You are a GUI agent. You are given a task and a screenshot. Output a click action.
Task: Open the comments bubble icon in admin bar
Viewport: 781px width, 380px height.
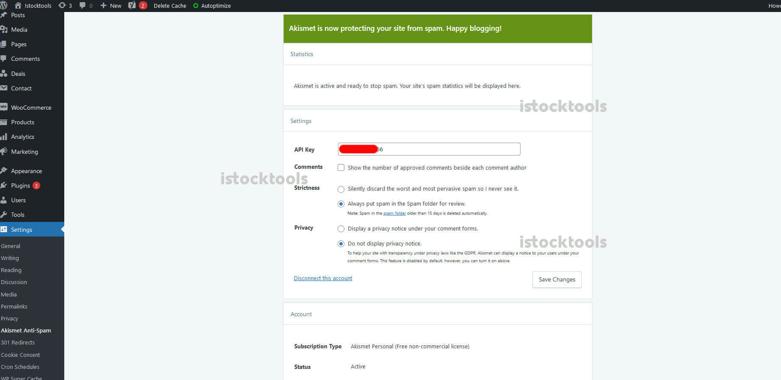click(x=83, y=5)
